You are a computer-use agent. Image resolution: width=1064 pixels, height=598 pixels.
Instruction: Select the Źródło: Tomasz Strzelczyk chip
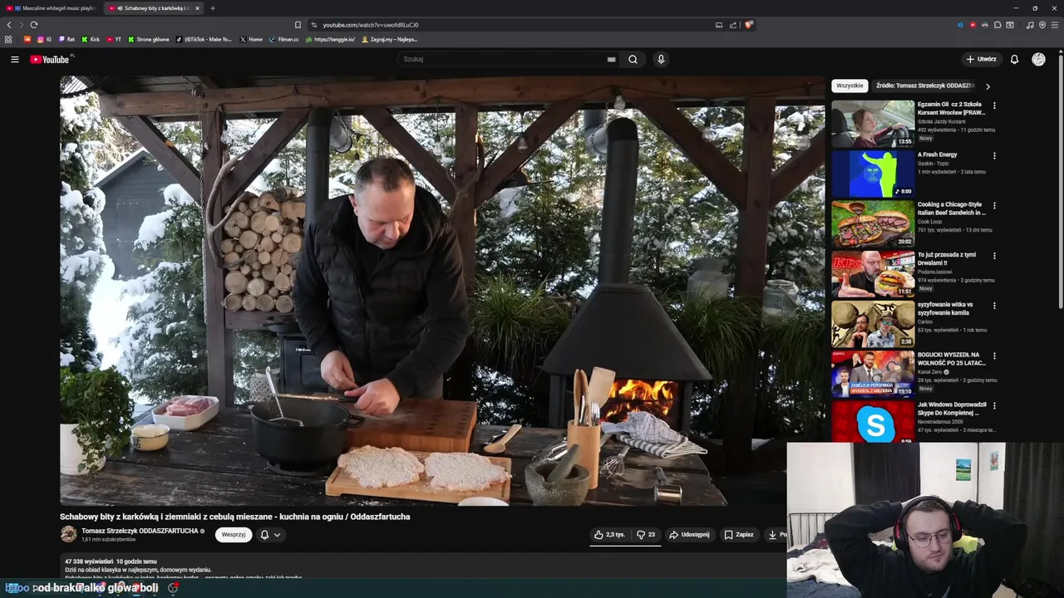(x=924, y=86)
